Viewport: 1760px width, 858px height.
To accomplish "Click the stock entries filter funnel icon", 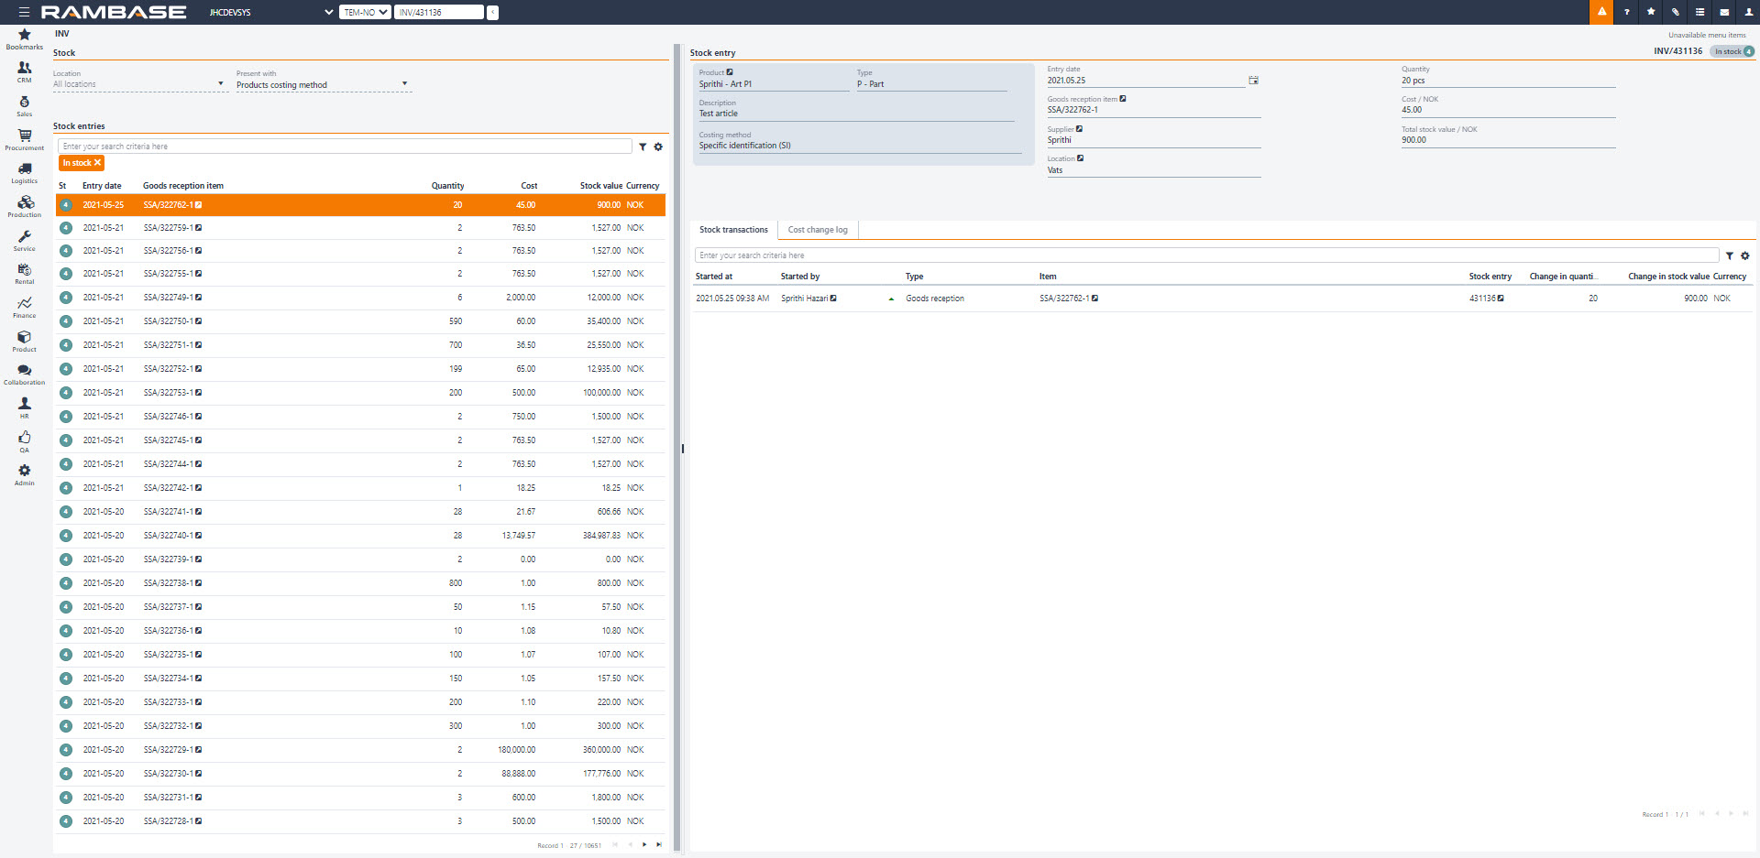I will coord(643,147).
